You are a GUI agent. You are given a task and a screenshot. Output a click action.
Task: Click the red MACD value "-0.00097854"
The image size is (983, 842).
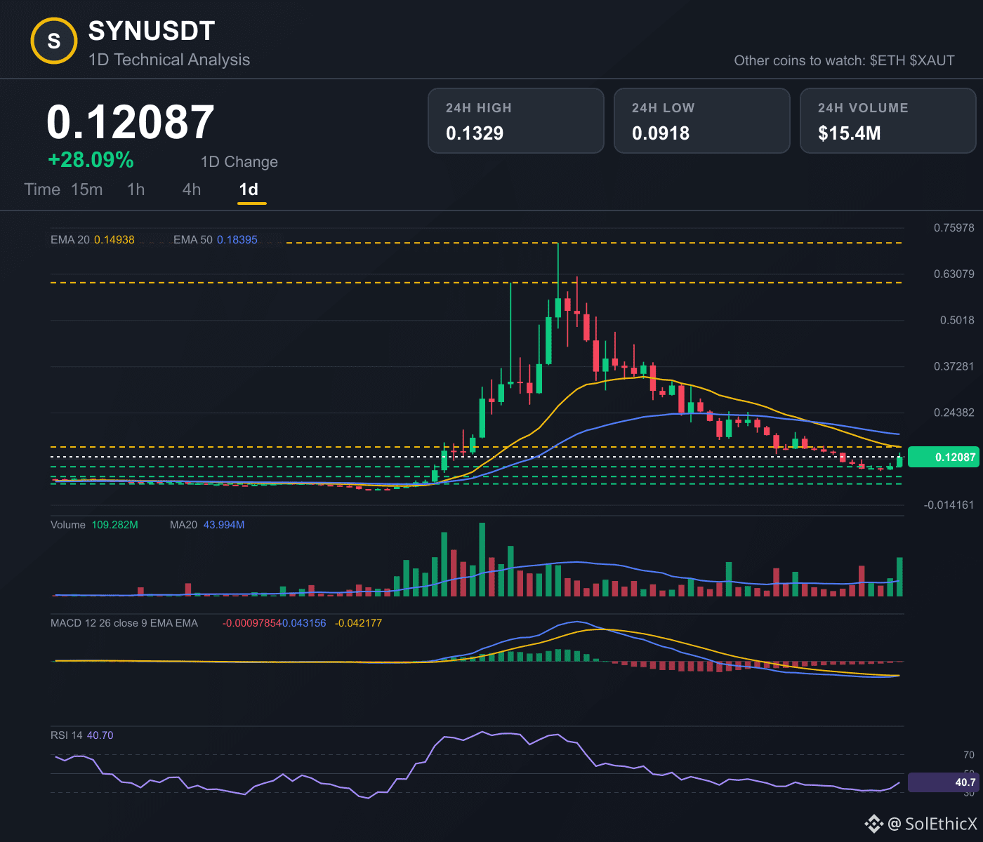252,623
